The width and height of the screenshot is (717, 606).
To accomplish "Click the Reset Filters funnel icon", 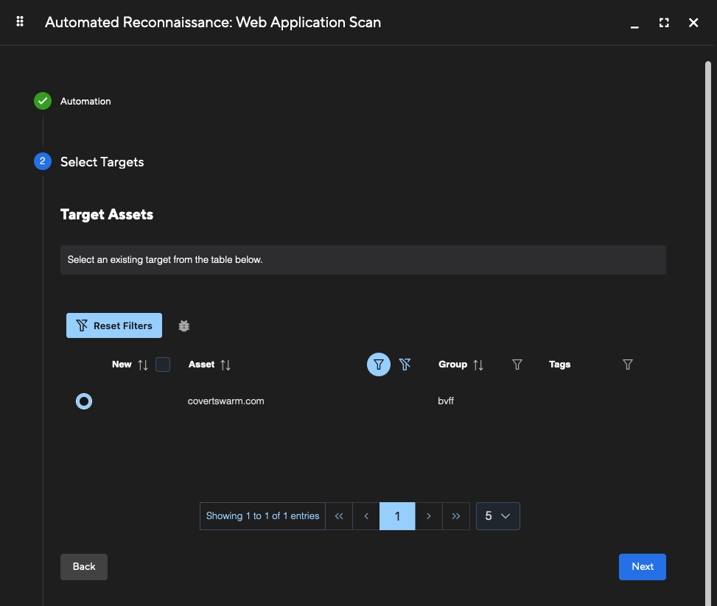I will pyautogui.click(x=82, y=325).
